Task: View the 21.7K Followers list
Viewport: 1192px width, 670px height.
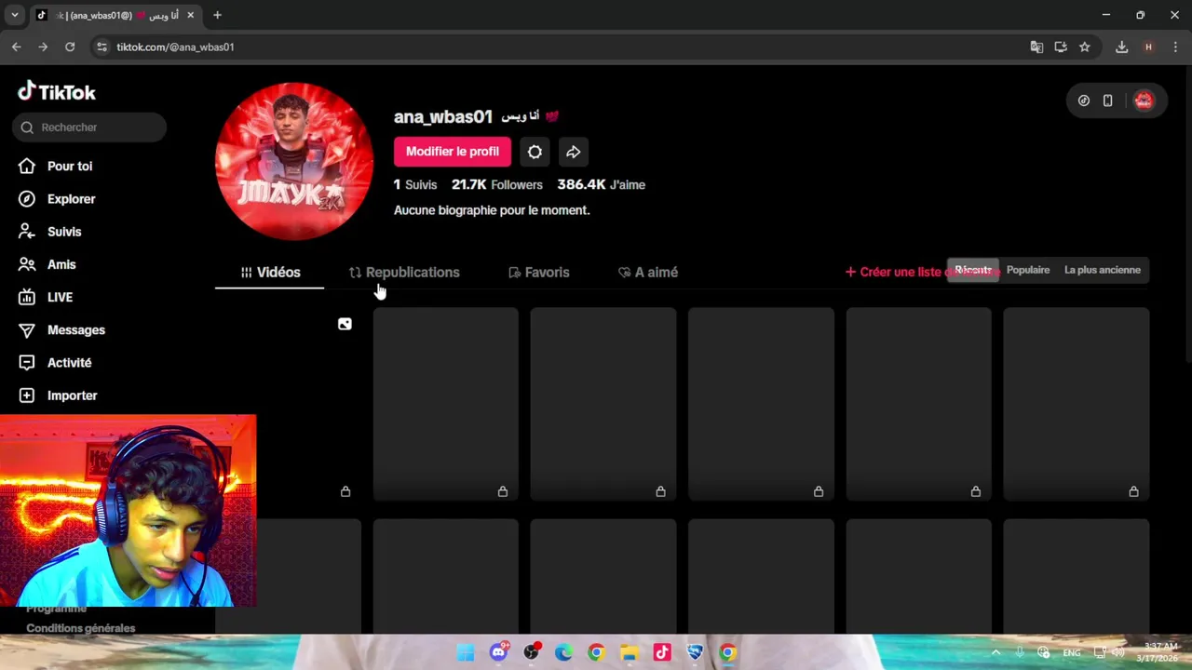Action: (497, 184)
